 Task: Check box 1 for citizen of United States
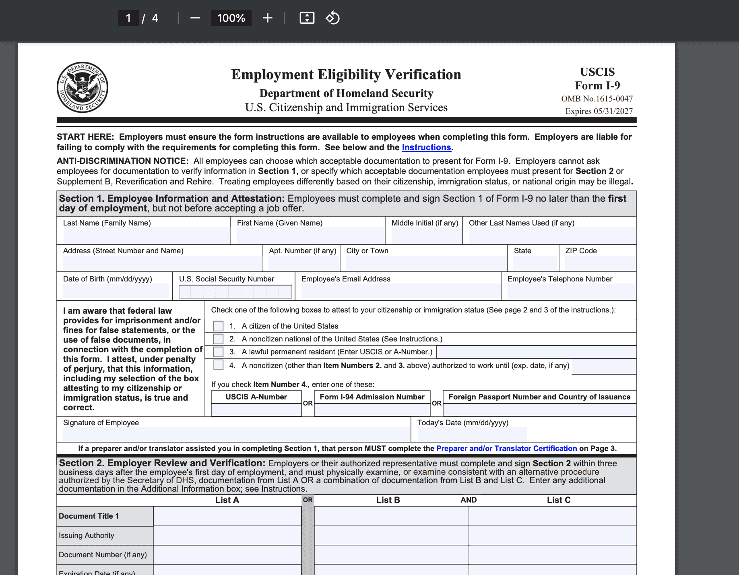218,325
